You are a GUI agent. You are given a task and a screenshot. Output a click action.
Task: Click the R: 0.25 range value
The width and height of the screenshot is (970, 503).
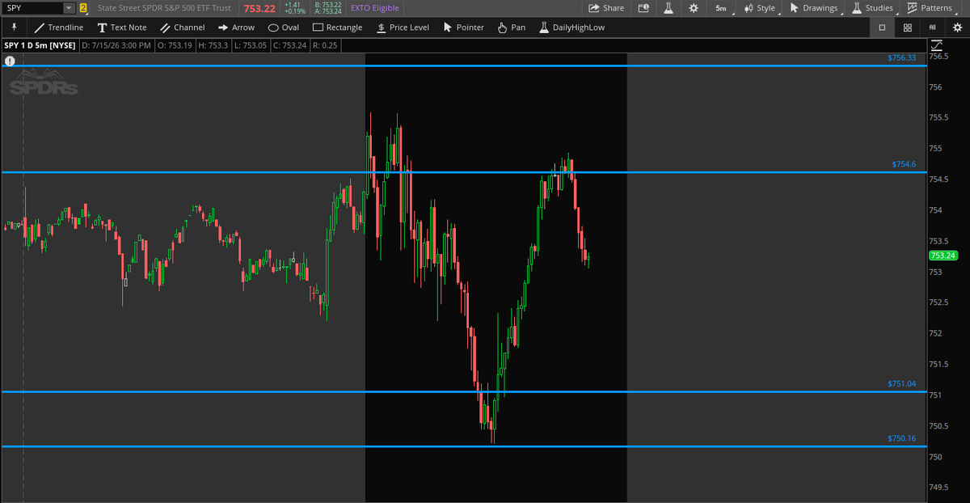[326, 45]
